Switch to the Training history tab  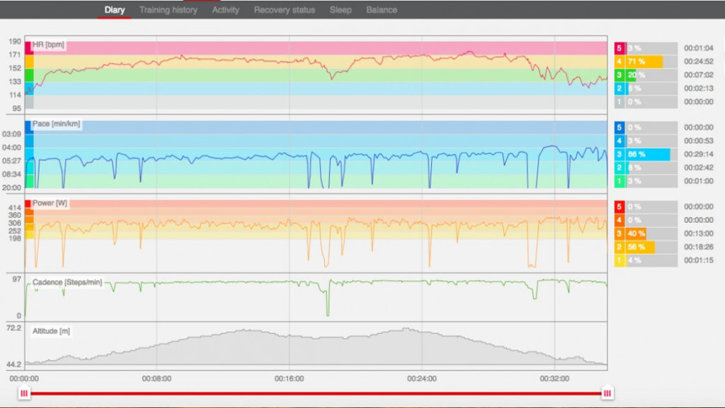[169, 10]
